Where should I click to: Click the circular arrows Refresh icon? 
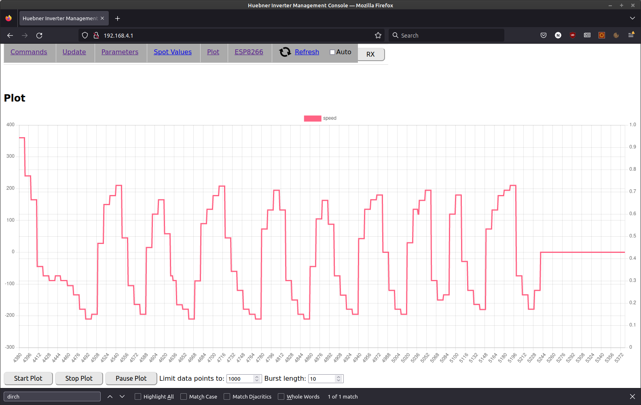[285, 52]
